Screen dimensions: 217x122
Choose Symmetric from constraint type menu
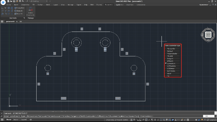coord(172,71)
